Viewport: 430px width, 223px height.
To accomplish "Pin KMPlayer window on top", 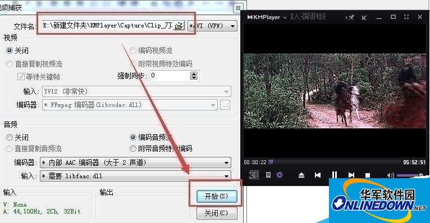I will 350,17.
